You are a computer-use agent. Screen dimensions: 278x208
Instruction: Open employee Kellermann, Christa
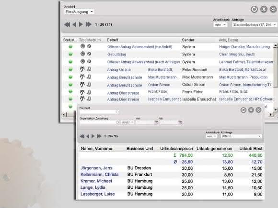coord(100,175)
